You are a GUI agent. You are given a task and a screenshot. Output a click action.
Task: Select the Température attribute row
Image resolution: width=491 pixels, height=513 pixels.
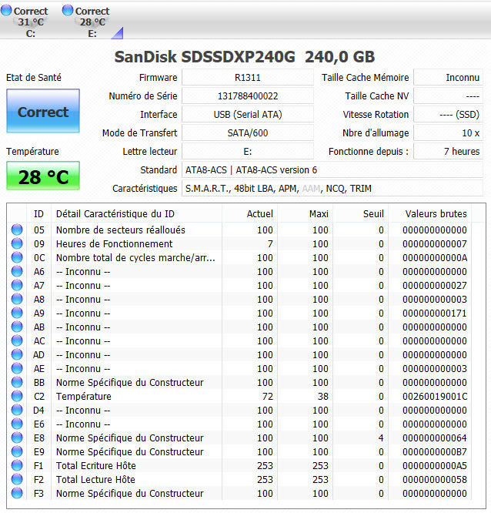(x=239, y=396)
